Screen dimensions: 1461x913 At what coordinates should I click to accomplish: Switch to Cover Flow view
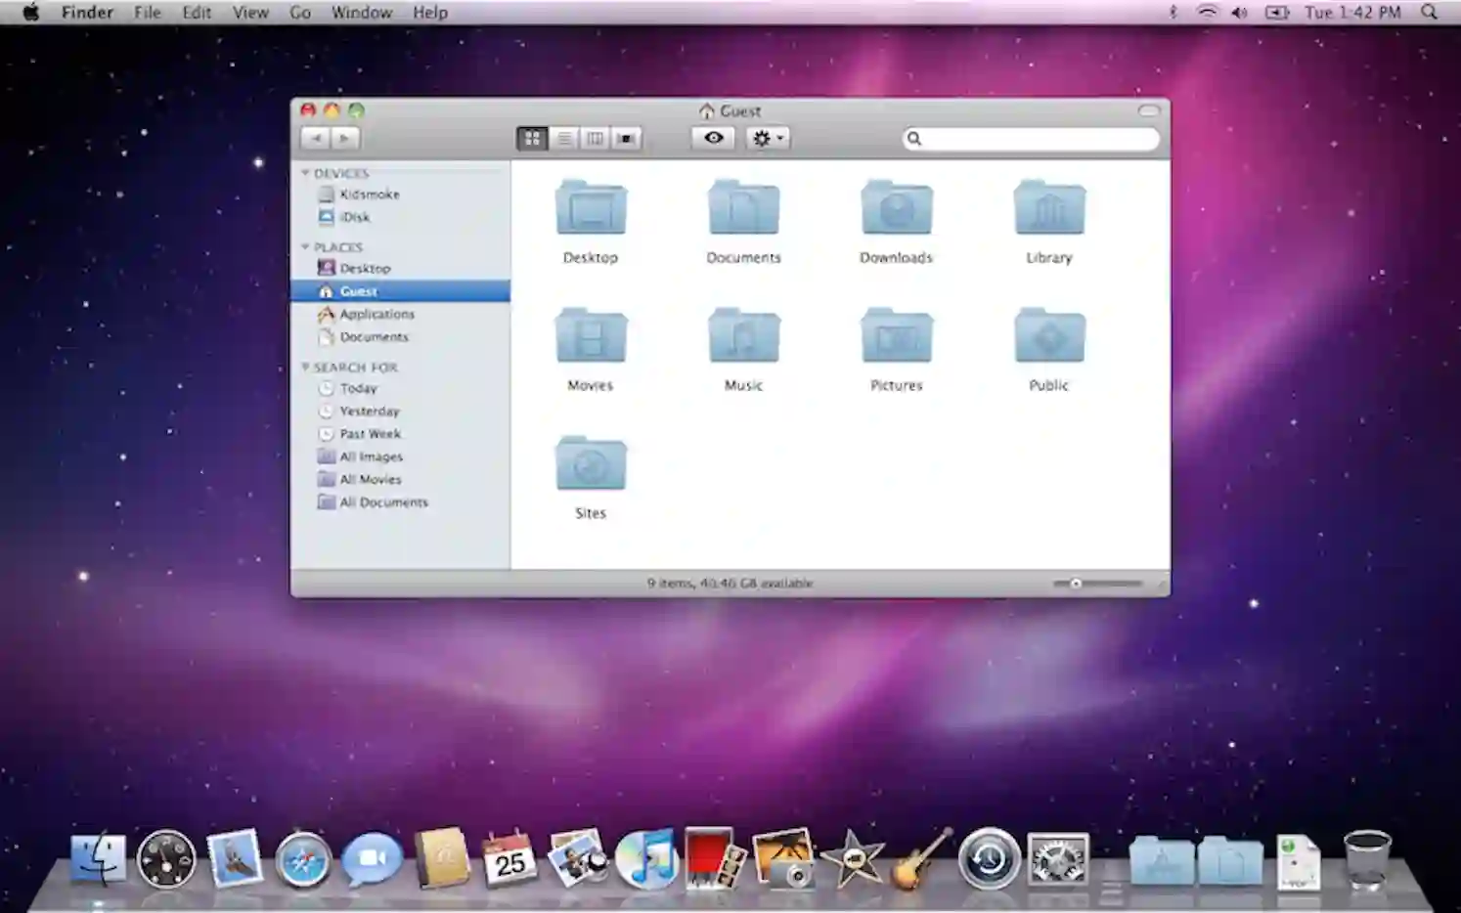pos(626,138)
